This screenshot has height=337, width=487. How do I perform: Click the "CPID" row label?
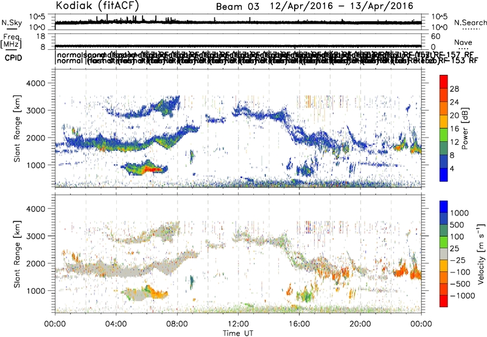[13, 58]
